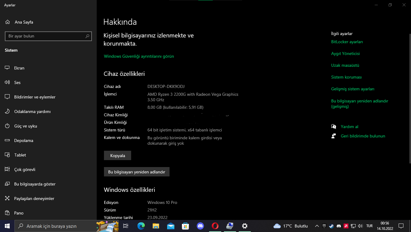Click Bu bilgisayarı yeniden adlandır button
This screenshot has width=411, height=232.
(x=137, y=172)
